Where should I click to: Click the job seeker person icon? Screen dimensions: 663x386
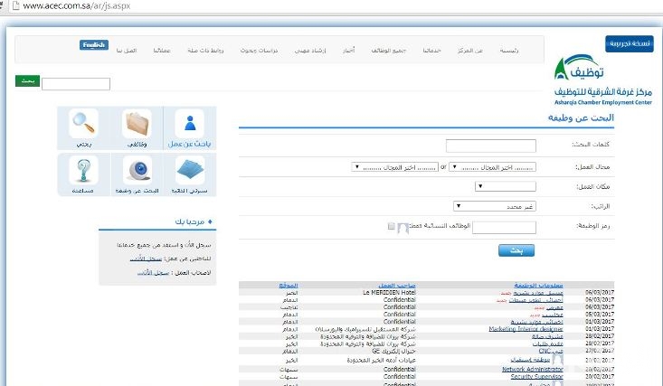pyautogui.click(x=189, y=128)
